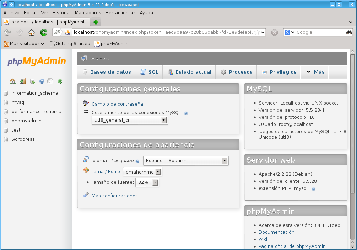
Task: Click the Tema / Estilo link
Action: tap(106, 172)
